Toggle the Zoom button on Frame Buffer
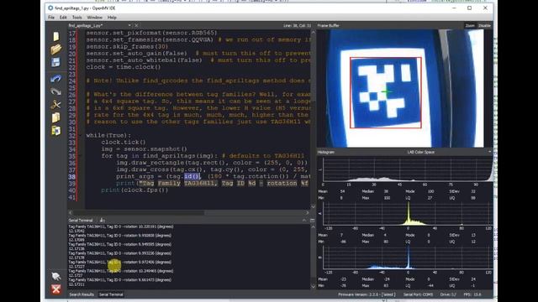Viewport: 538px width, 302px height. tap(470, 26)
